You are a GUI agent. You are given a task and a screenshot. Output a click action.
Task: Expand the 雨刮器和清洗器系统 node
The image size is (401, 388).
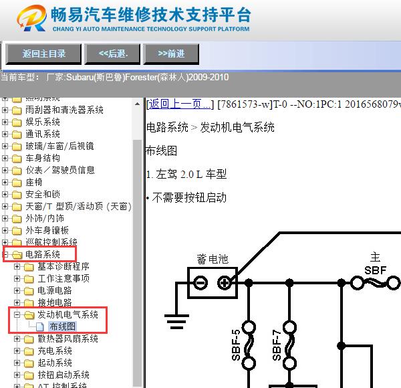5,110
